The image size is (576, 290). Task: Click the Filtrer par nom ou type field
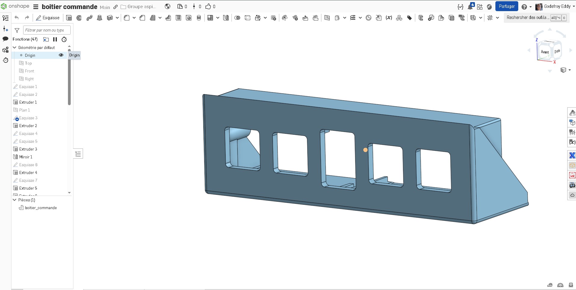[47, 30]
